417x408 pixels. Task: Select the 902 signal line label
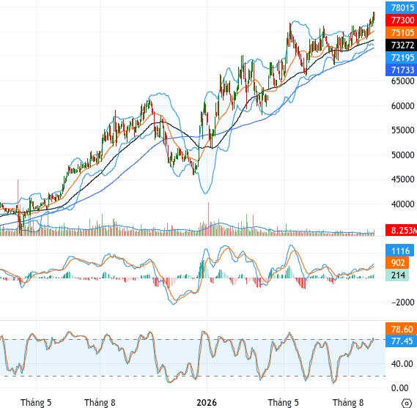(x=397, y=263)
